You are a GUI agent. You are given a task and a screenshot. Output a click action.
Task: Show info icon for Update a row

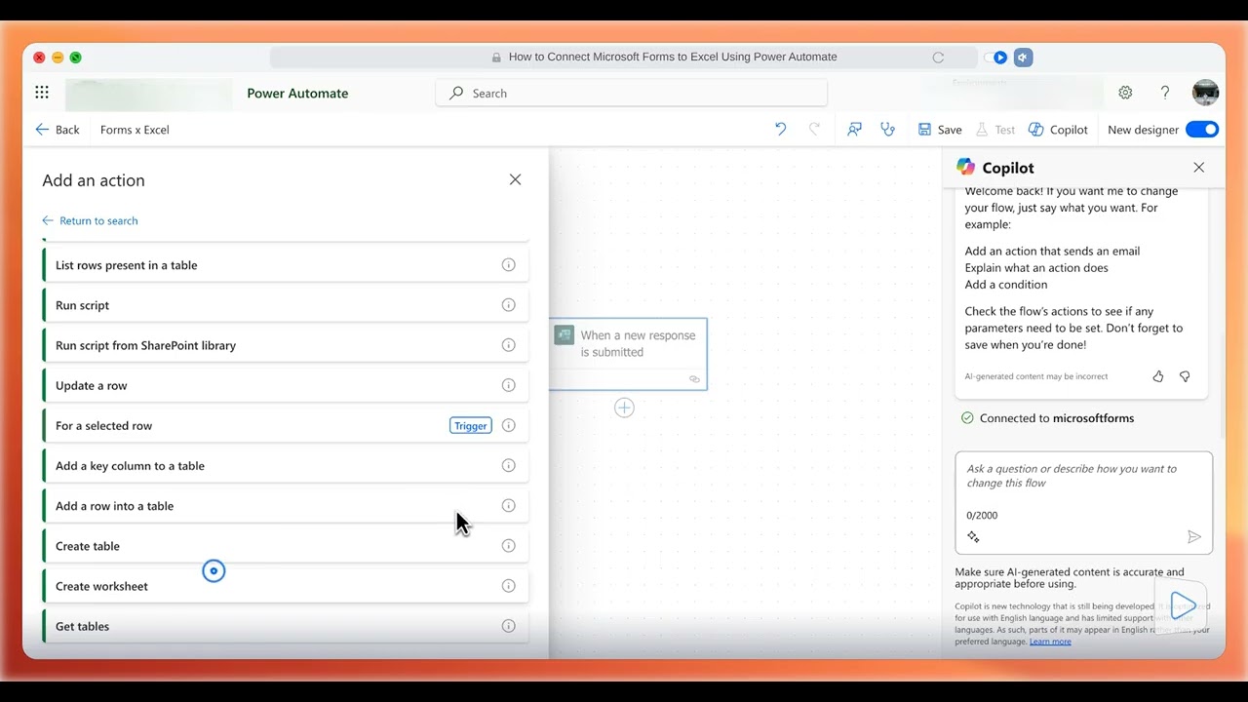click(508, 385)
